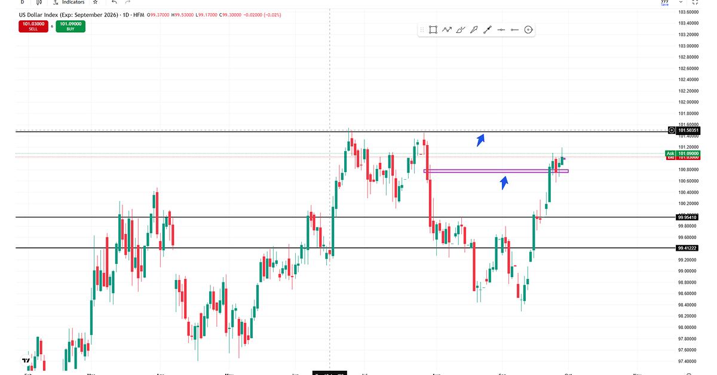Click the green Ask 101.09000 price label
This screenshot has width=717, height=375.
682,153
